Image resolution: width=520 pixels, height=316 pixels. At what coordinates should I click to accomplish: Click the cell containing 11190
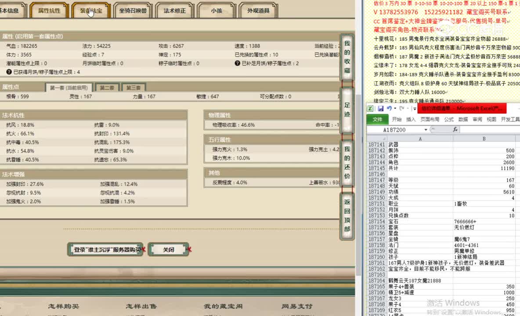tap(484, 168)
